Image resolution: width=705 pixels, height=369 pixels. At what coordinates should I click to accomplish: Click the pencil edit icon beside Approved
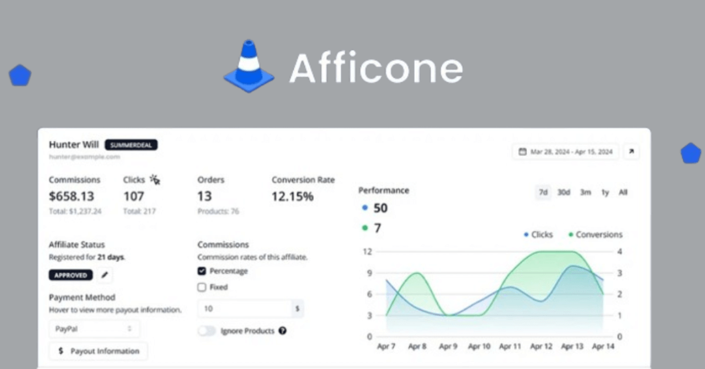pyautogui.click(x=105, y=274)
